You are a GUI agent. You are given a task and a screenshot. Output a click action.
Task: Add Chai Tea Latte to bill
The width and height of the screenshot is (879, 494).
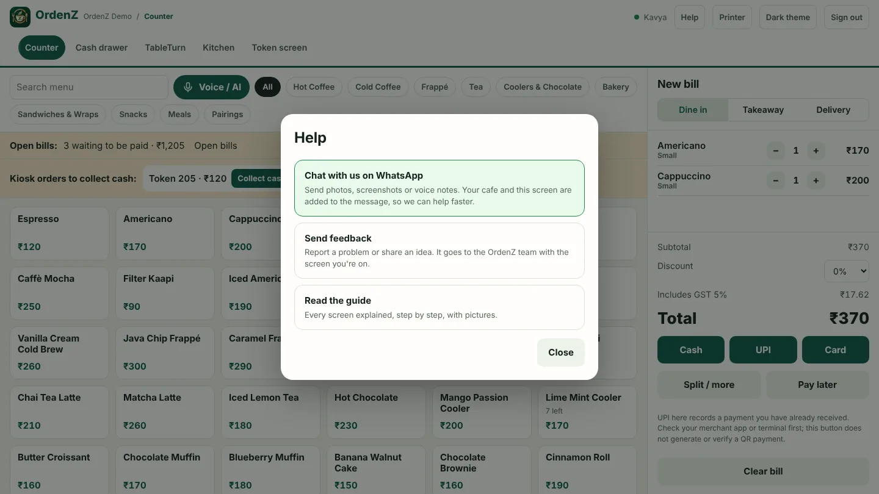(59, 412)
